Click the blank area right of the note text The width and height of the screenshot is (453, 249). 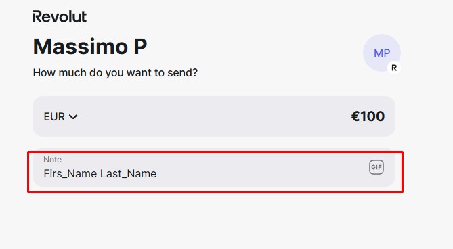click(260, 173)
